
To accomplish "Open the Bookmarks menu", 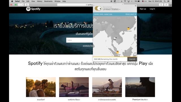I will (x=48, y=1).
